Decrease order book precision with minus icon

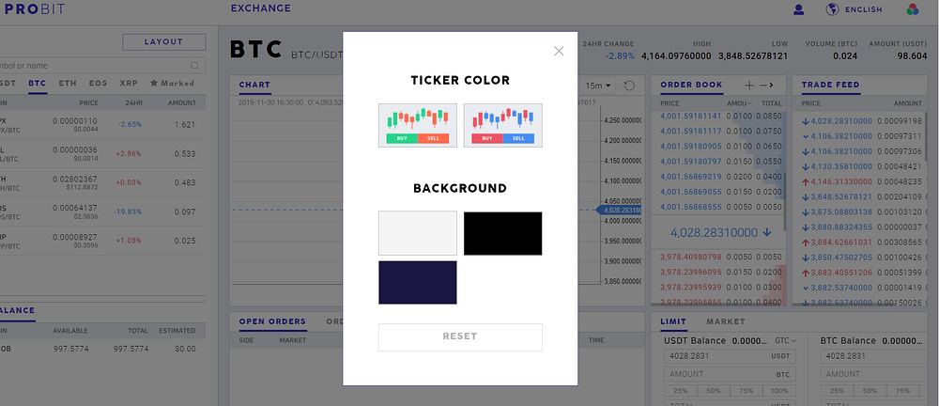pos(762,86)
